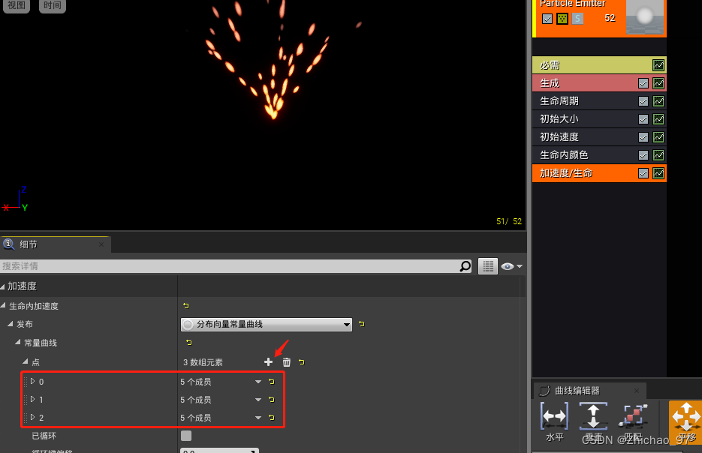Click the 水平 fit-horizontal curve editor tool
This screenshot has width=702, height=453.
click(554, 421)
